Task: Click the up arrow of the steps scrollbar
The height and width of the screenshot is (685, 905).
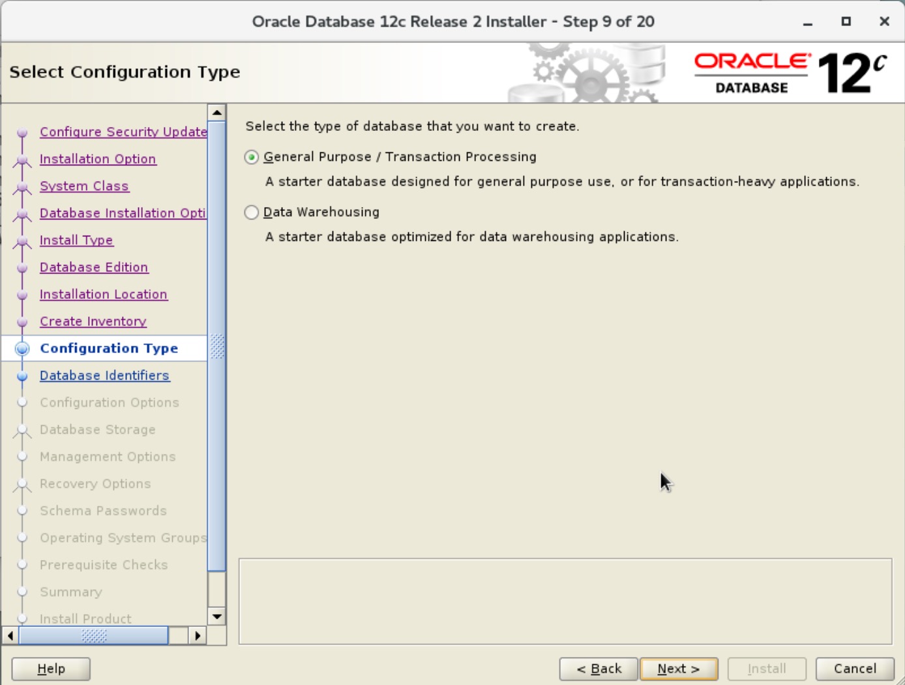Action: click(x=216, y=113)
